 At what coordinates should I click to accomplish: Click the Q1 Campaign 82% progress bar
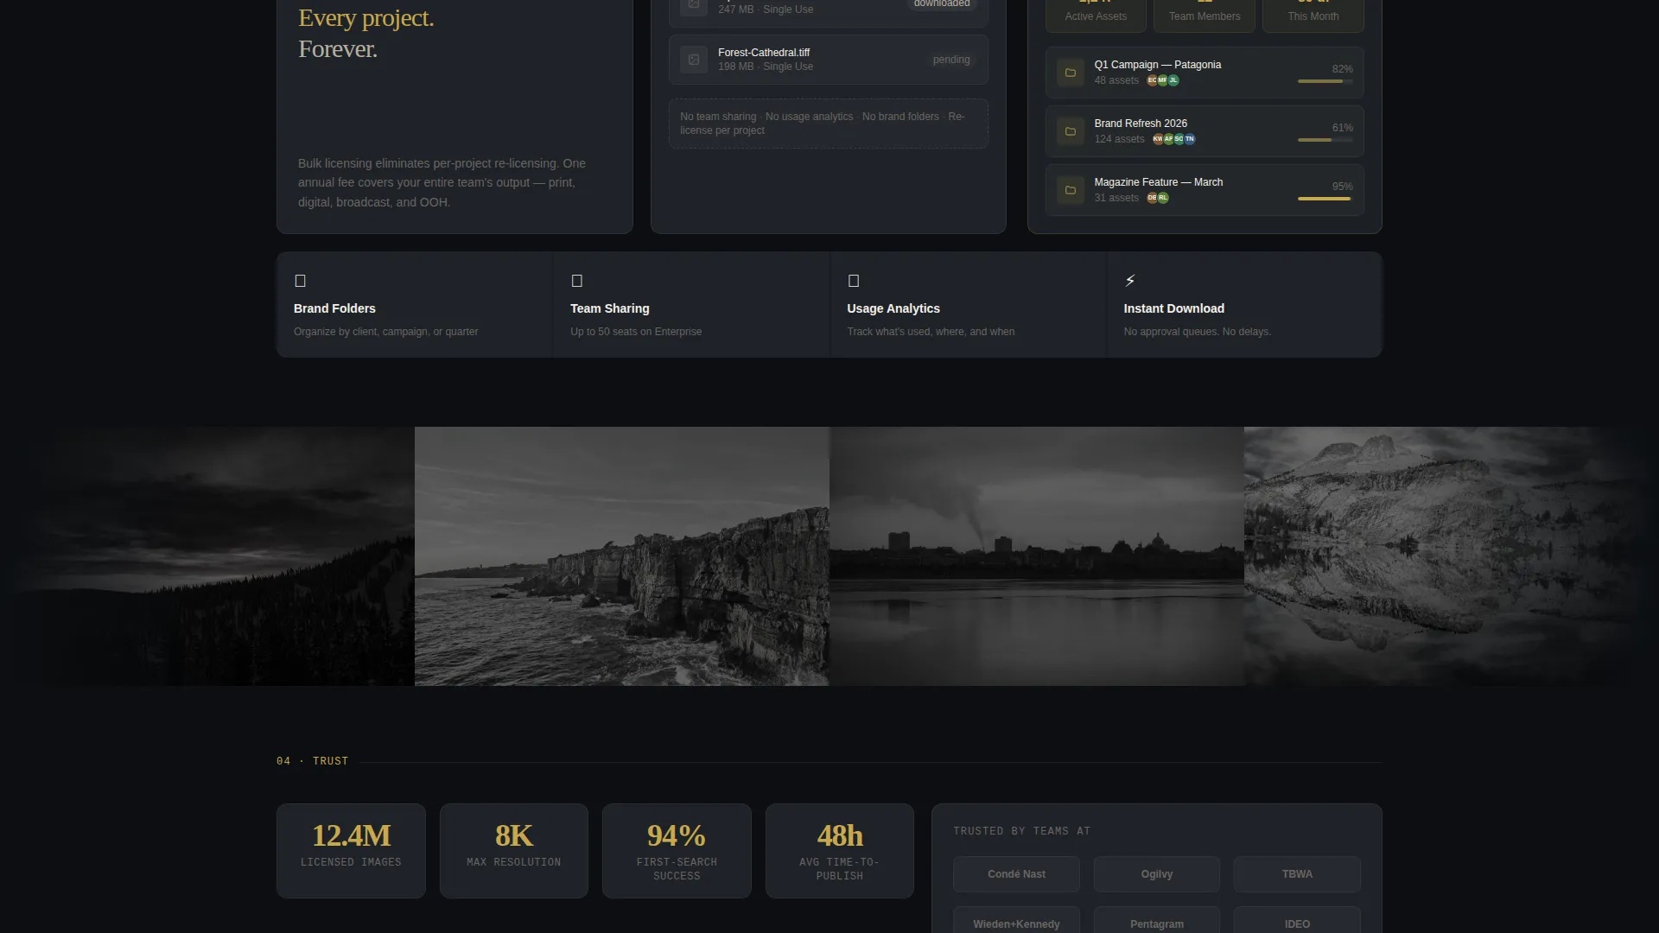click(x=1325, y=81)
